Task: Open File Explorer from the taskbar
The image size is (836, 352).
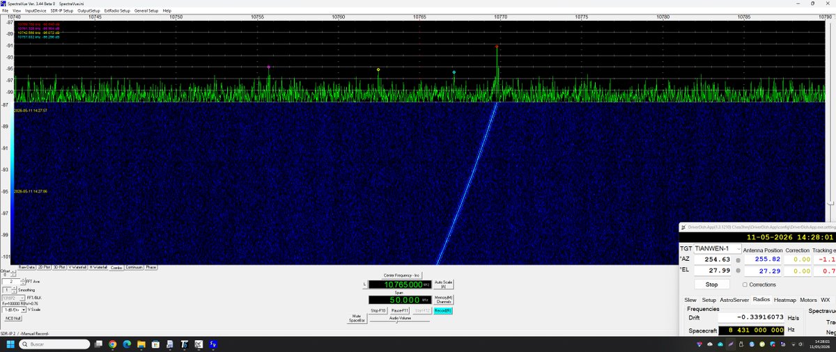Action: coord(141,344)
